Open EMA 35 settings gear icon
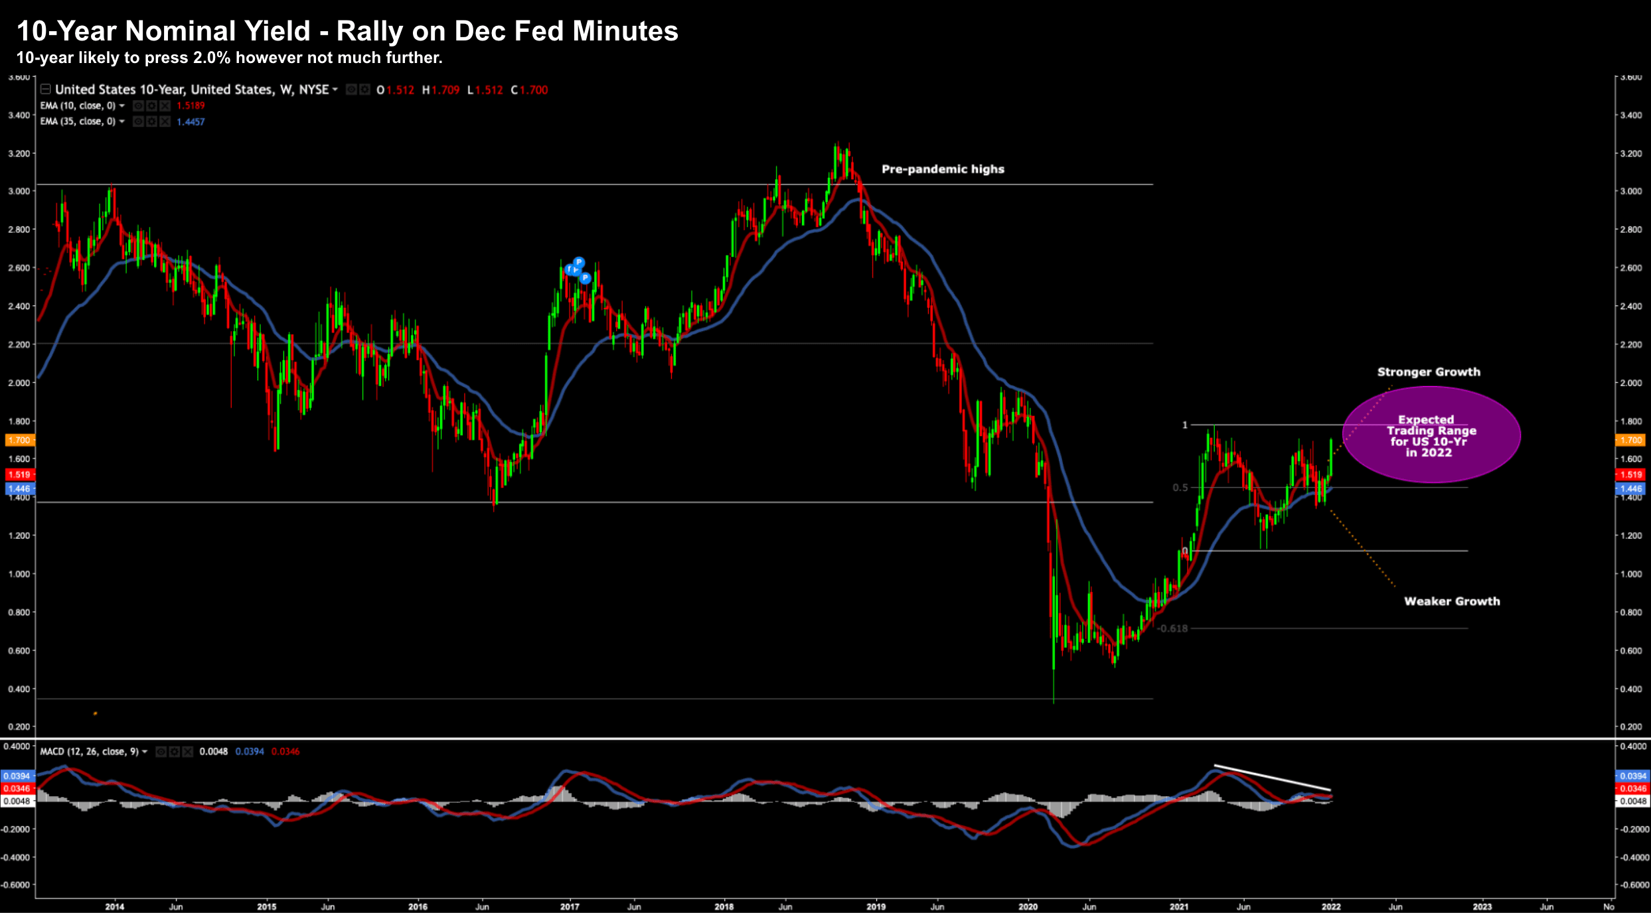The image size is (1651, 913). click(x=151, y=121)
